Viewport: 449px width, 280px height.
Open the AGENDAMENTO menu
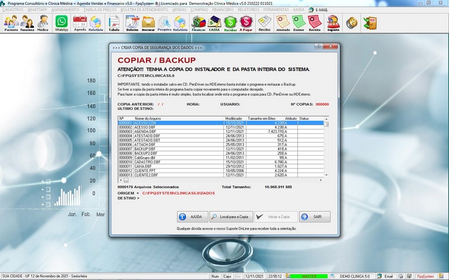(x=65, y=10)
